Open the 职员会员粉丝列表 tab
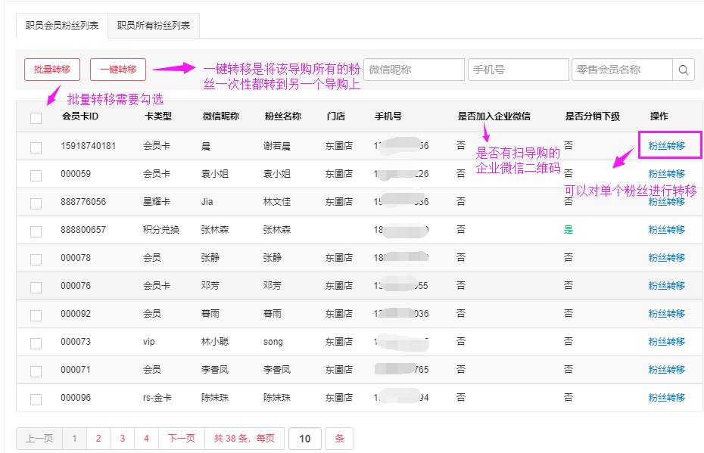 coord(62,26)
